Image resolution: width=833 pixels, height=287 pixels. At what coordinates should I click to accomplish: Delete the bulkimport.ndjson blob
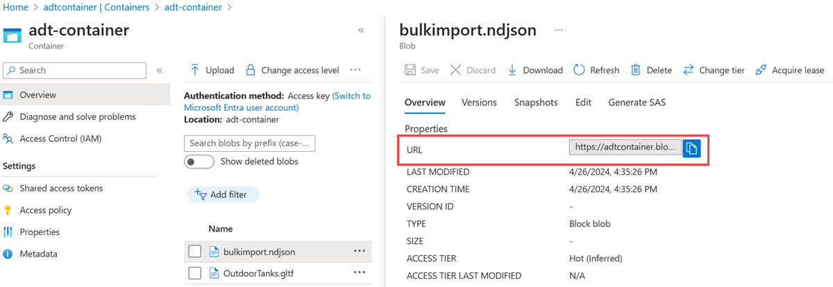[x=651, y=70]
